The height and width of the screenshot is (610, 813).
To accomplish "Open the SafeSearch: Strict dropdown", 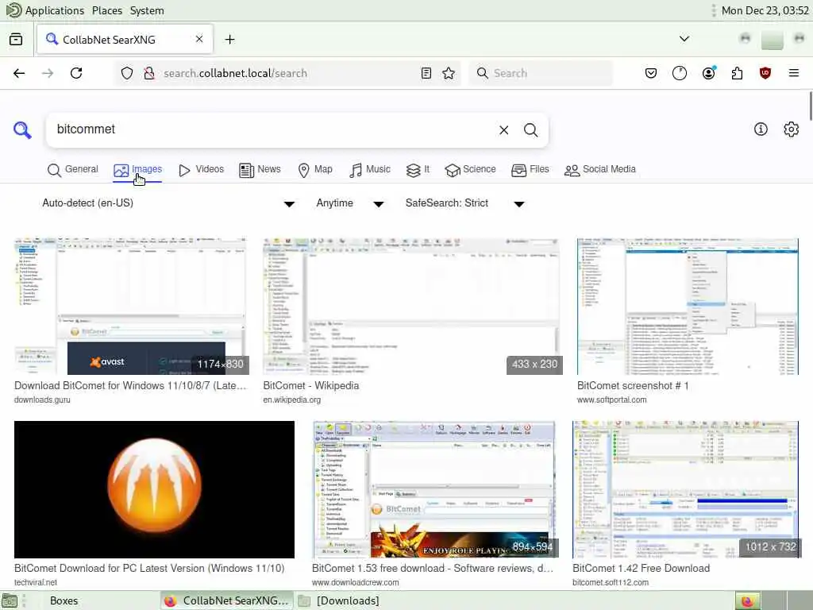I will pyautogui.click(x=465, y=203).
